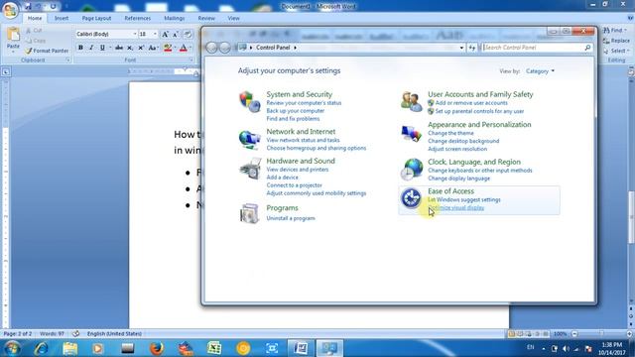Click the Windows Start button

point(12,348)
